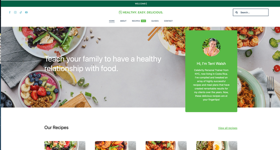Open the third pasta bowl recipe thumbnail
Image resolution: width=280 pixels, height=150 pixels.
coord(166,145)
